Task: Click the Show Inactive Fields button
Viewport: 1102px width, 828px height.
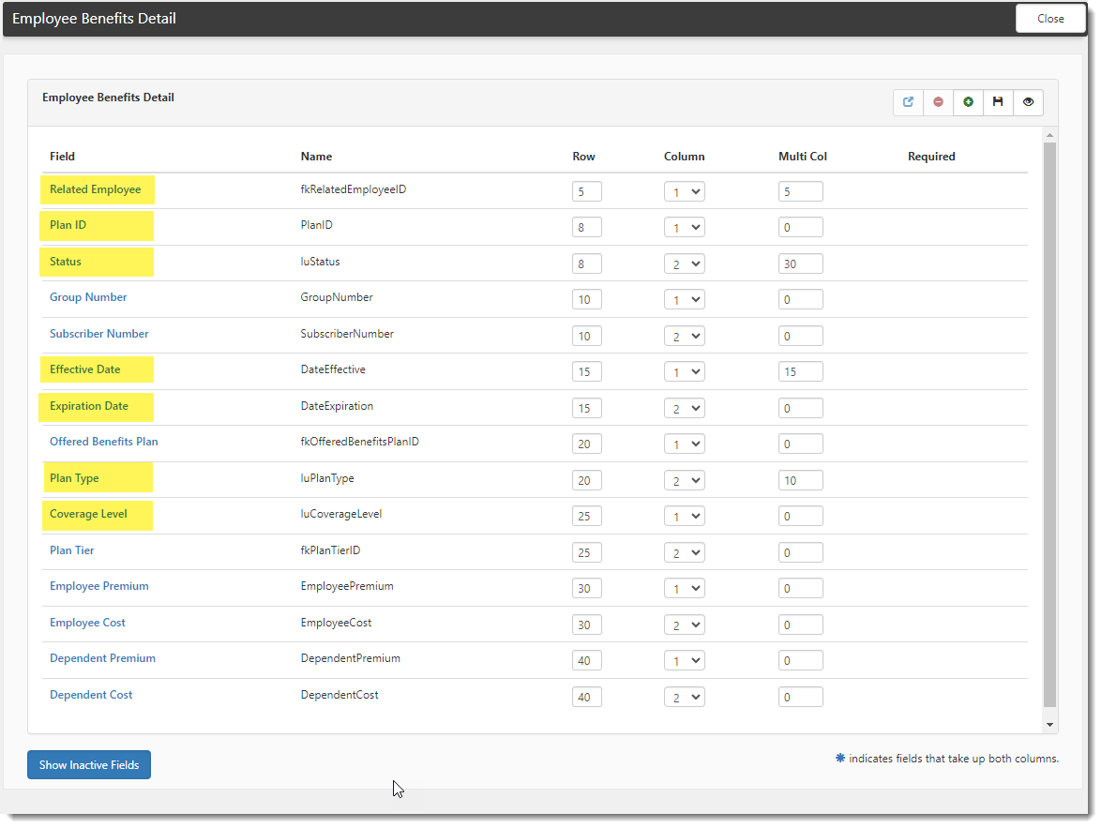Action: coord(89,765)
